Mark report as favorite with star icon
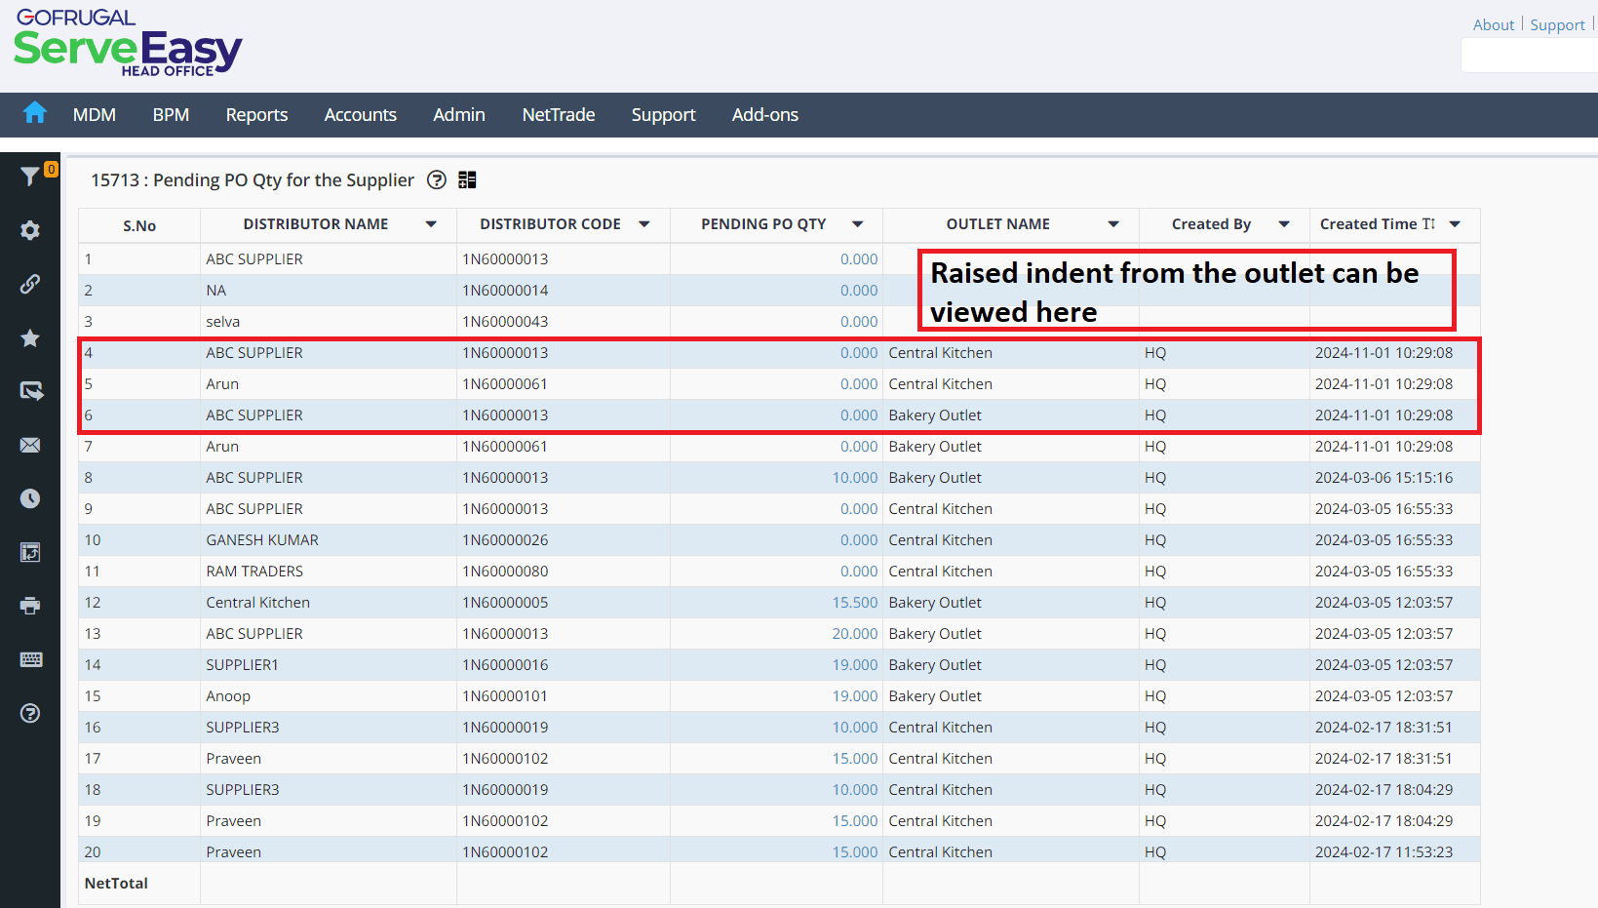The width and height of the screenshot is (1598, 908). [30, 337]
